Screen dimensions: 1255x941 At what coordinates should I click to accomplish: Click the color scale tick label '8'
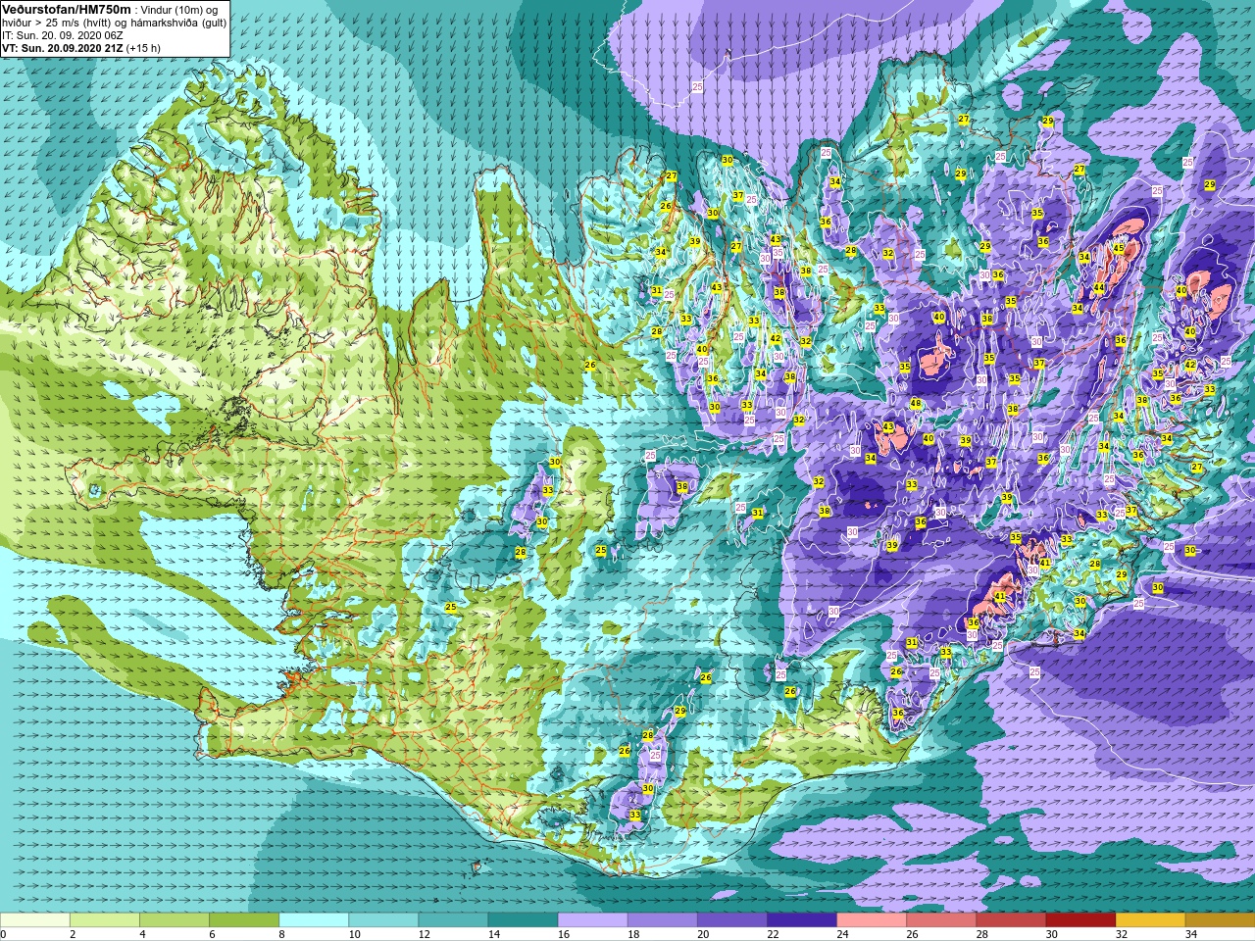click(282, 934)
